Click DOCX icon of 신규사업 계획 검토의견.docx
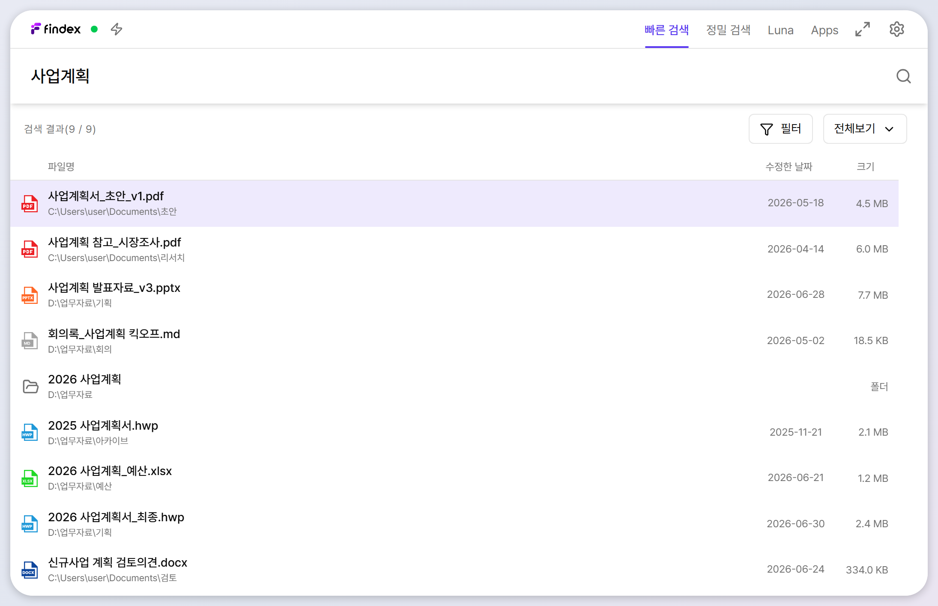 [x=30, y=570]
